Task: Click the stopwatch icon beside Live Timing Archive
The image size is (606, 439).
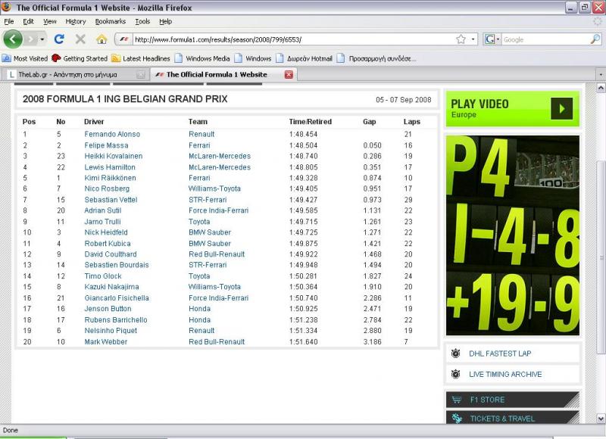Action: point(456,374)
